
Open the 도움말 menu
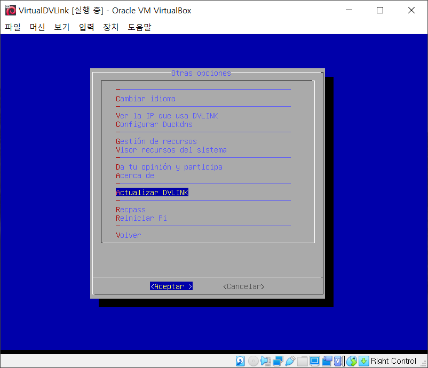(x=139, y=27)
